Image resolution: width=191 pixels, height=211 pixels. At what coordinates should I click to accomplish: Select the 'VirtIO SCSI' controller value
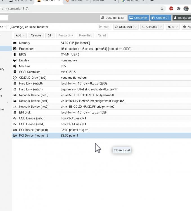pyautogui.click(x=69, y=72)
